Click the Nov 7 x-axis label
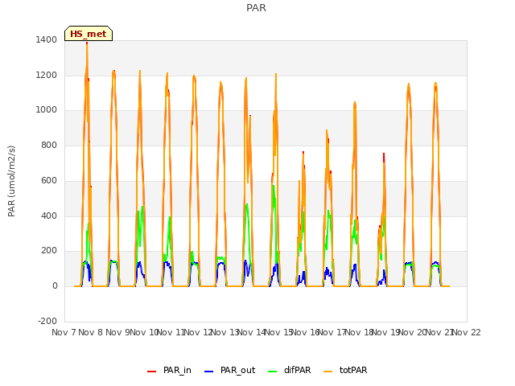 point(64,332)
